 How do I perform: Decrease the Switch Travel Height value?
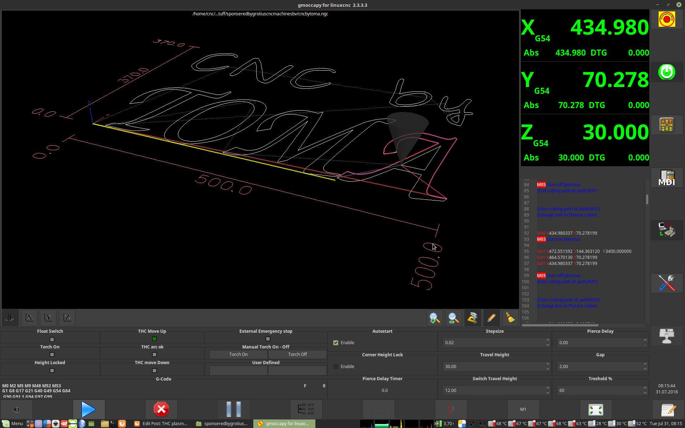548,393
